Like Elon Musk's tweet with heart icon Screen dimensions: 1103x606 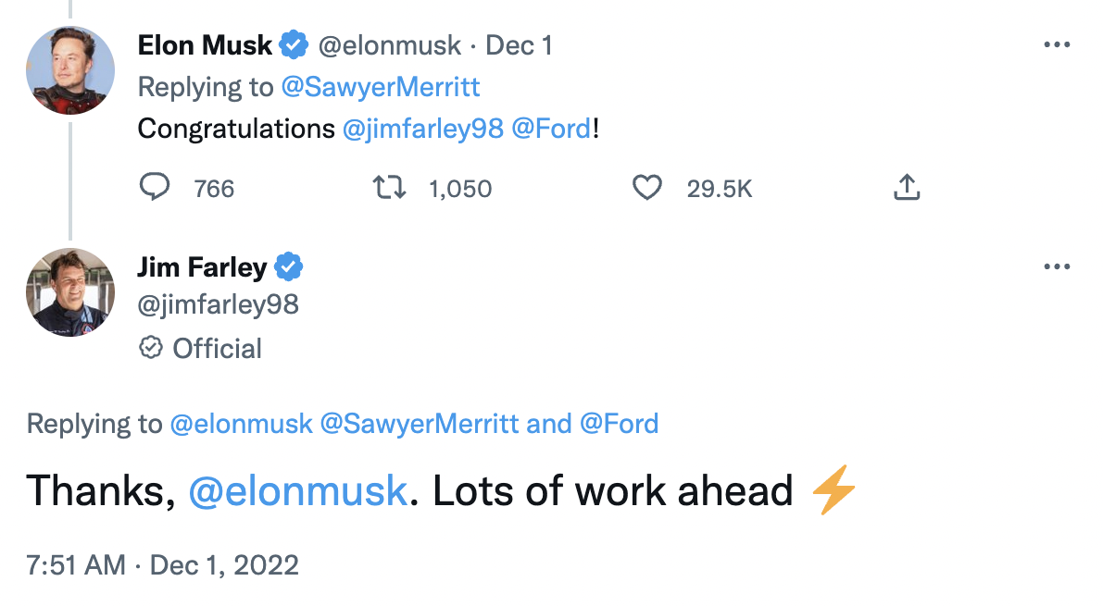646,188
